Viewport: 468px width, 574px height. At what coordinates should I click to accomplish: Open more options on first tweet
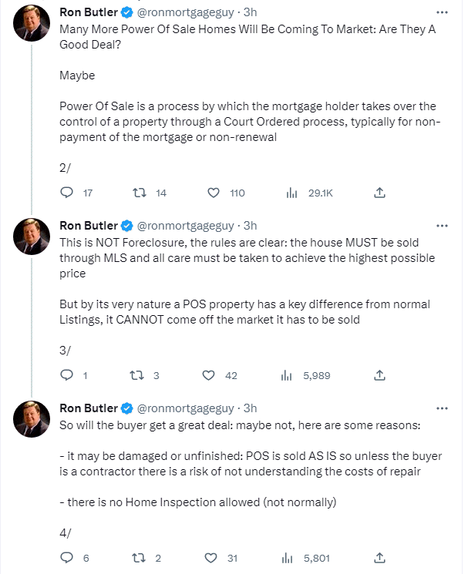tap(442, 12)
